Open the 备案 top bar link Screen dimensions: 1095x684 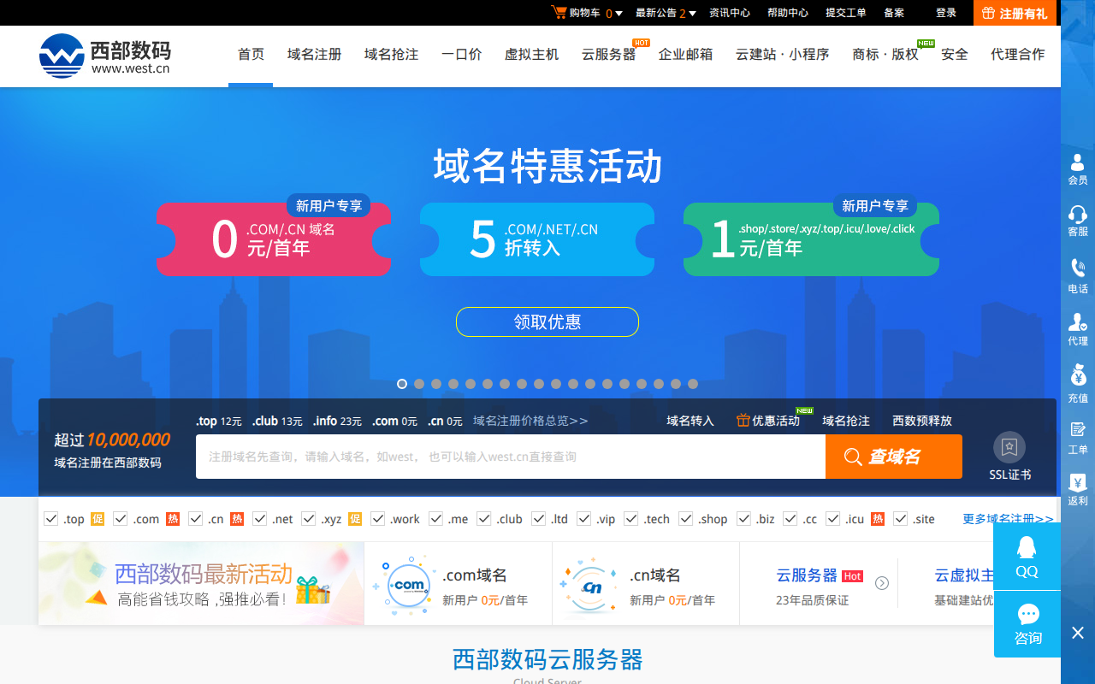(x=894, y=13)
